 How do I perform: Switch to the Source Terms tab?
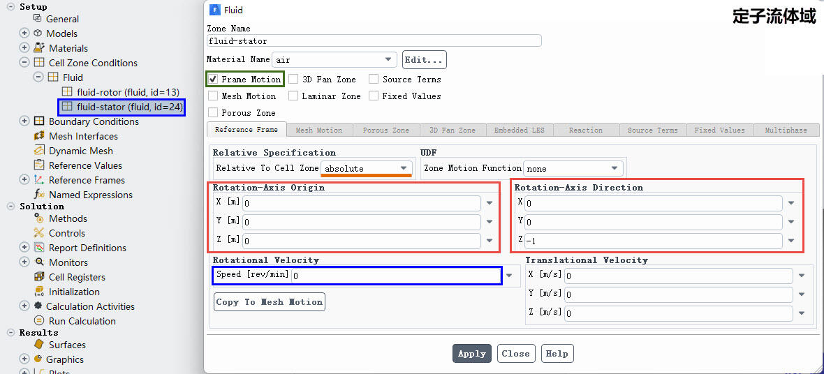click(x=652, y=130)
